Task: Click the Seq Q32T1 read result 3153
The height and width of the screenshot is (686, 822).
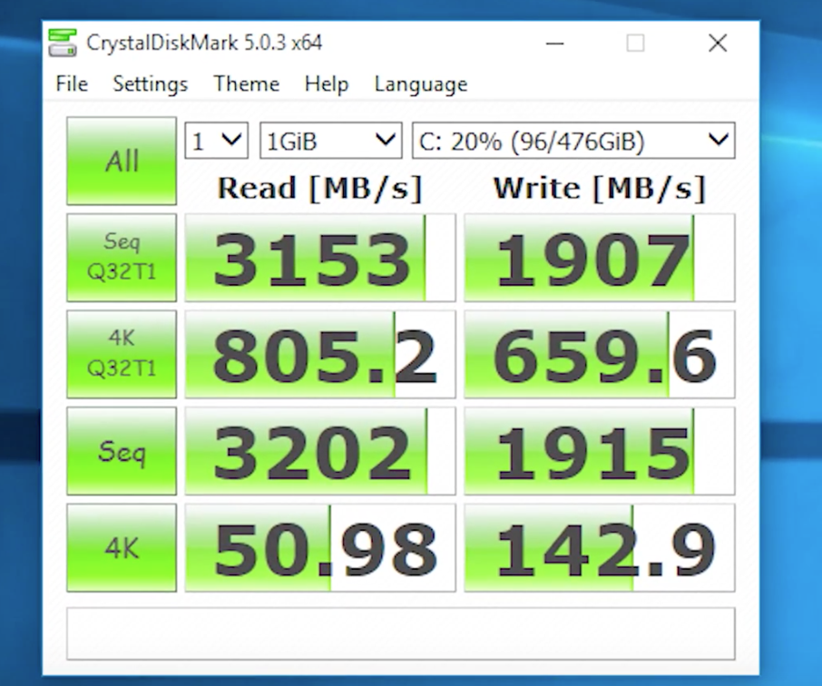Action: [320, 258]
